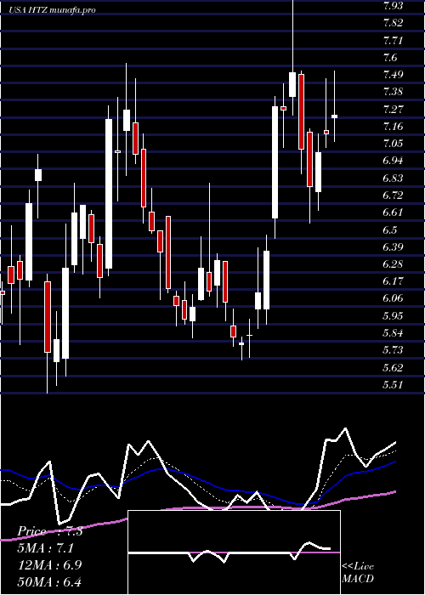This screenshot has width=425, height=595.
Task: Click the 7.49 price axis label
Action: (x=394, y=75)
